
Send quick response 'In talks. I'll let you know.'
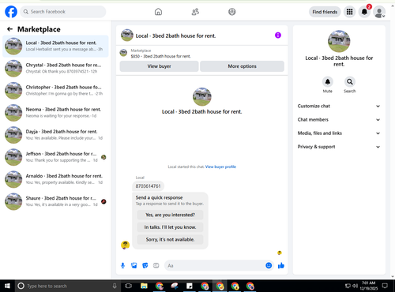[x=170, y=227]
